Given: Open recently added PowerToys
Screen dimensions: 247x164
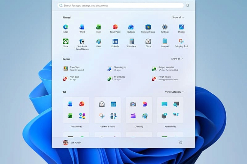Looking at the screenshot, I should point(74,69).
